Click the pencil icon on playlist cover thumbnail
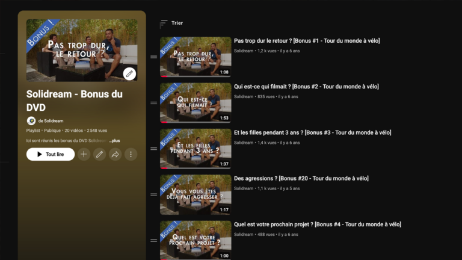462x260 pixels. coord(129,73)
